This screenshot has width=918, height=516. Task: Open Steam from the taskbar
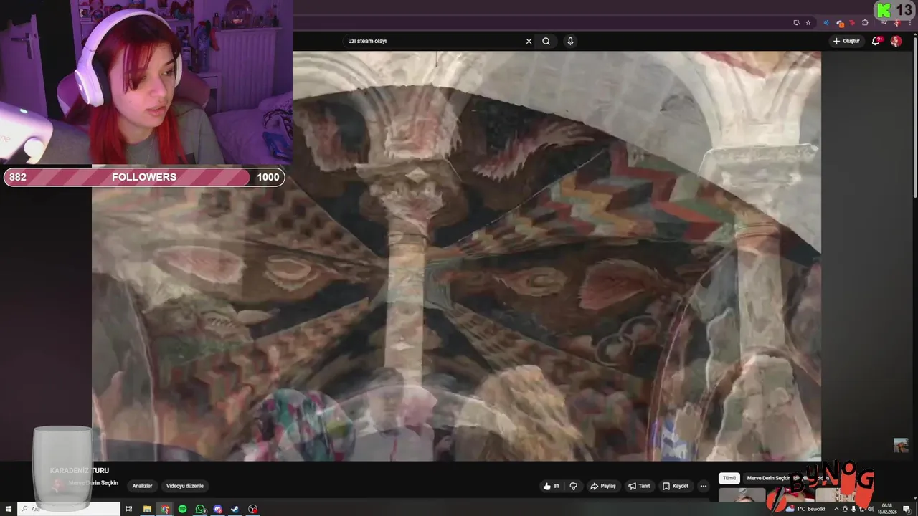[235, 509]
